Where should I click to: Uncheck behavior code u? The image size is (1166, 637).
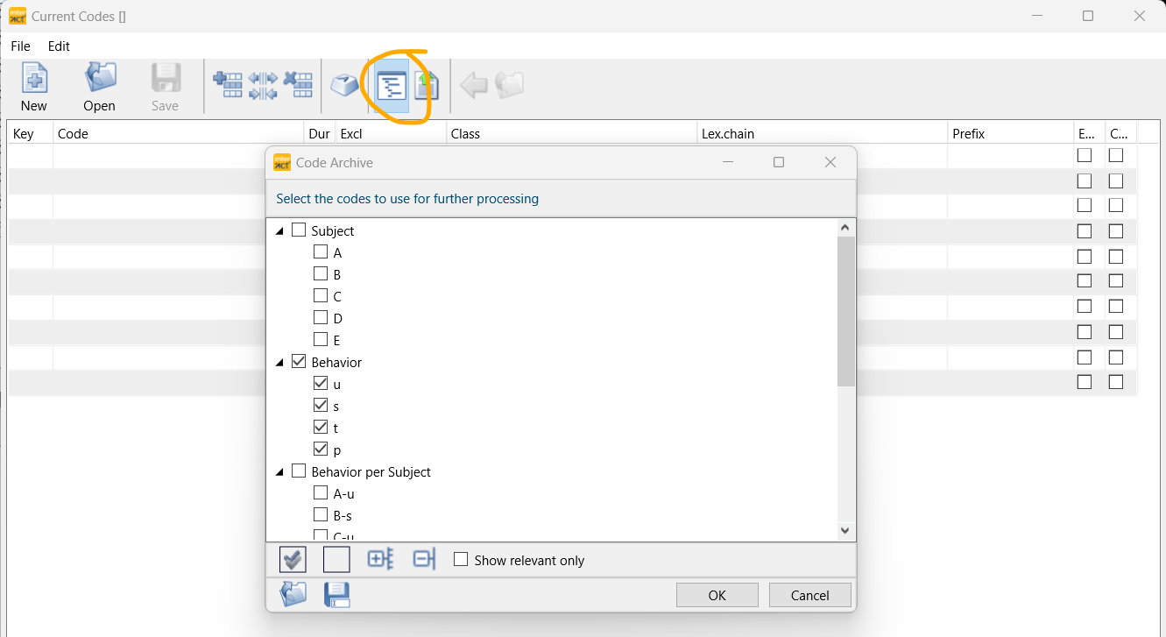[x=321, y=384]
